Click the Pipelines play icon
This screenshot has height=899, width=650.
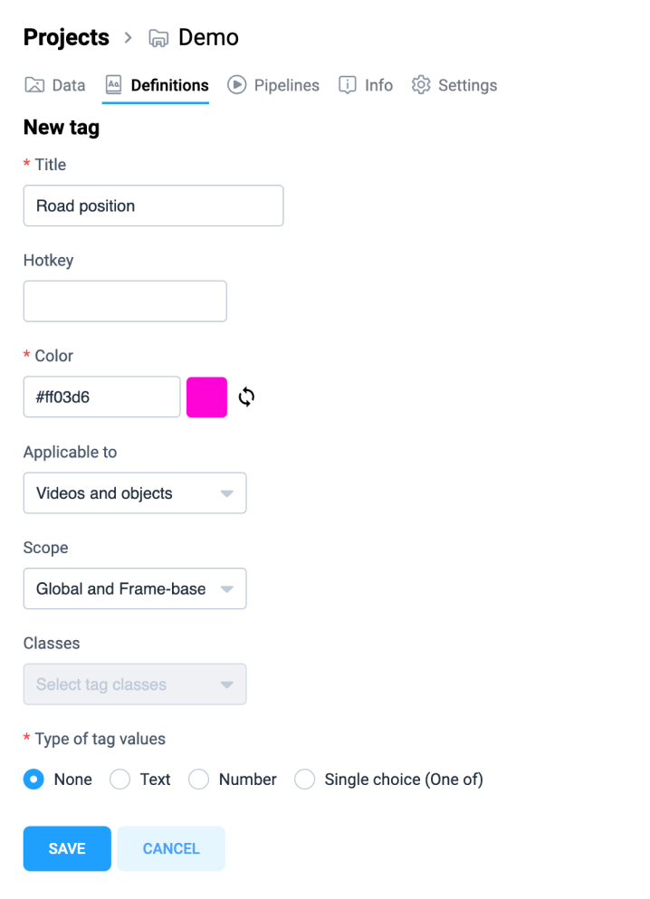tap(236, 85)
